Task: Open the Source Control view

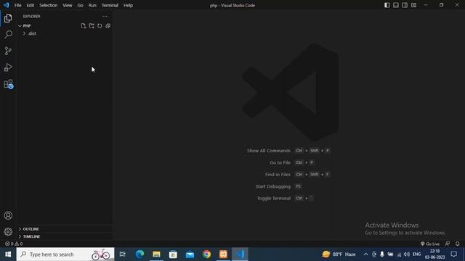Action: point(8,51)
